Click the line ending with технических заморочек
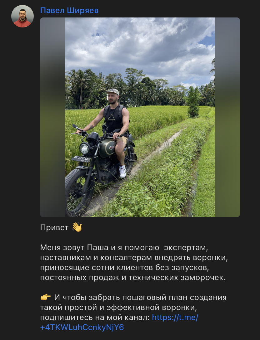 coord(133,278)
